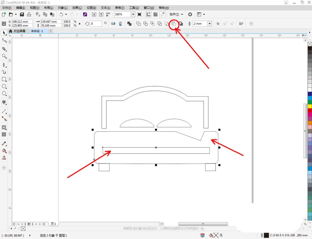Select the Text tool (字)
Screen dimensions: 312x239
tap(4, 102)
